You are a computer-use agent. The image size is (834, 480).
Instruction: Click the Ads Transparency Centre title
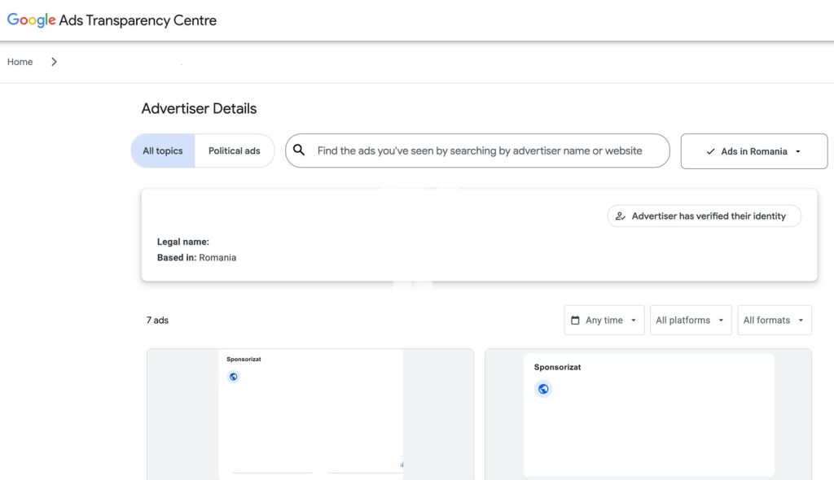138,20
